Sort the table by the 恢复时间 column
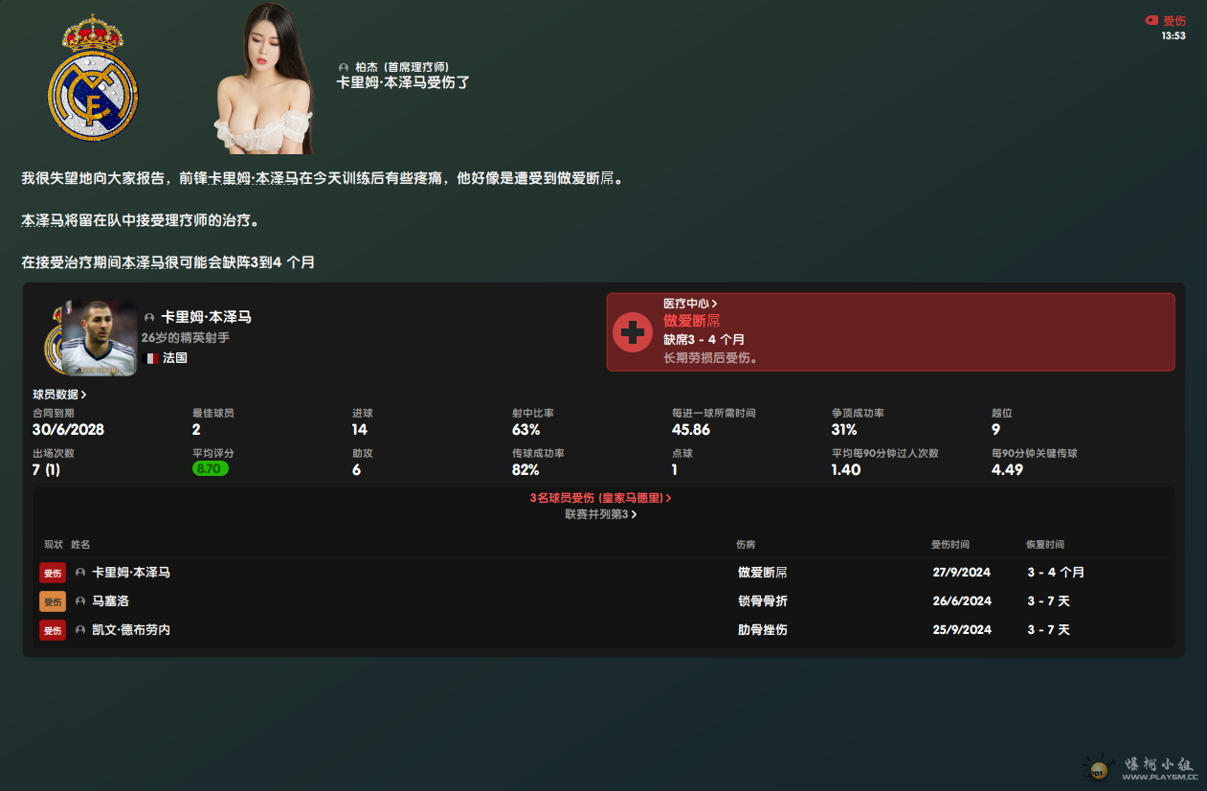The width and height of the screenshot is (1207, 791). 1044,545
